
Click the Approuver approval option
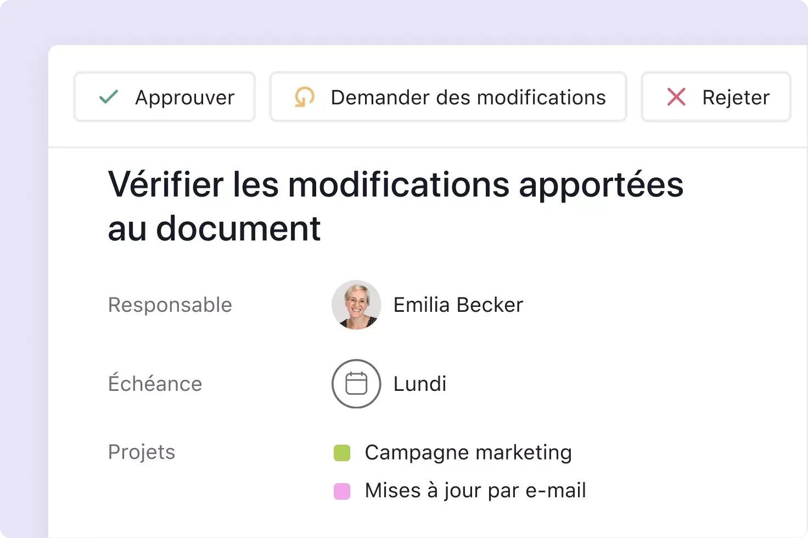164,97
